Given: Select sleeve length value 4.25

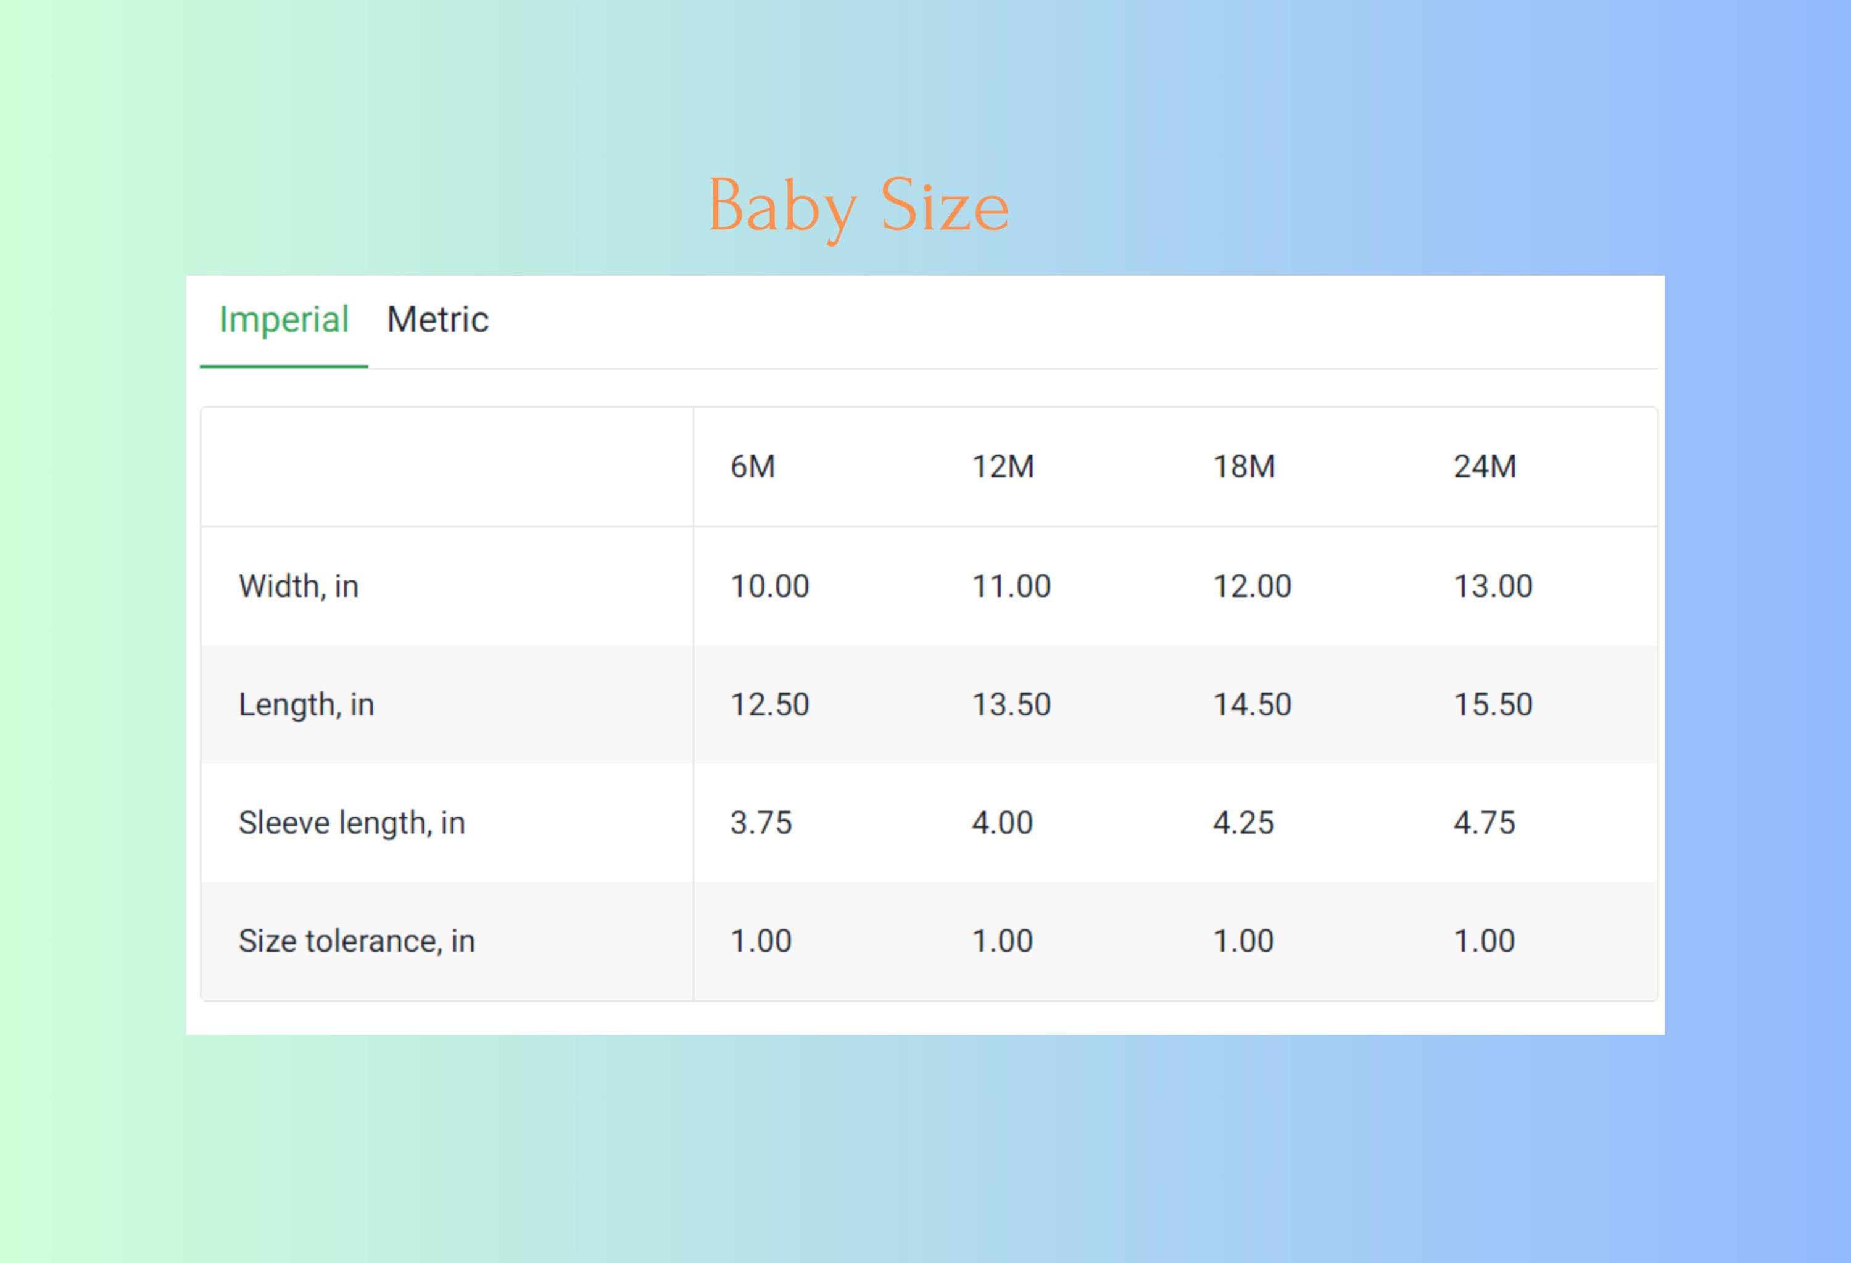Looking at the screenshot, I should point(1243,823).
